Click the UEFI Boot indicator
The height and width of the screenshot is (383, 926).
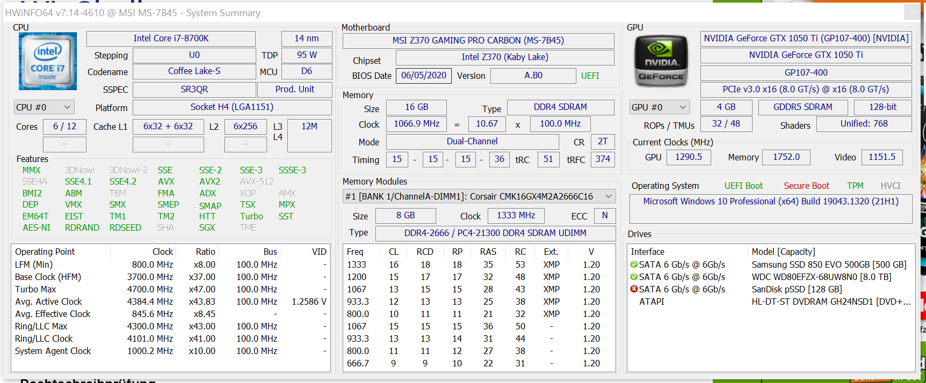pyautogui.click(x=743, y=186)
